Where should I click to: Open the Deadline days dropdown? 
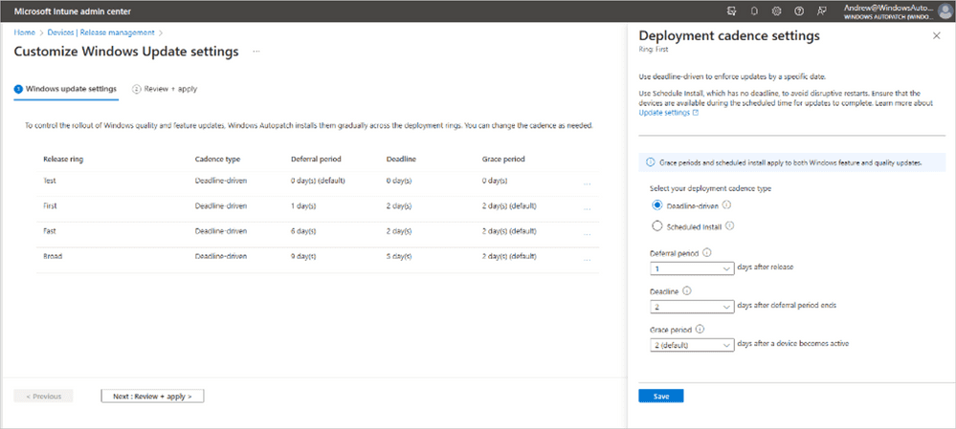pyautogui.click(x=686, y=306)
